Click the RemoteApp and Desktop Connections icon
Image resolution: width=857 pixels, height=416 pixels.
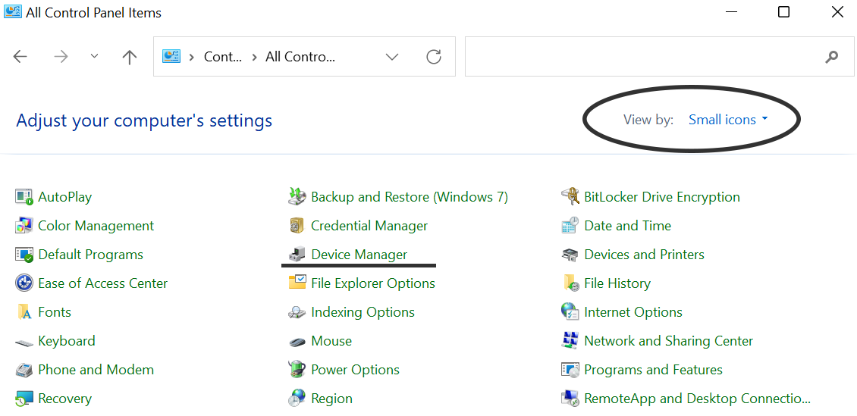[x=570, y=399]
